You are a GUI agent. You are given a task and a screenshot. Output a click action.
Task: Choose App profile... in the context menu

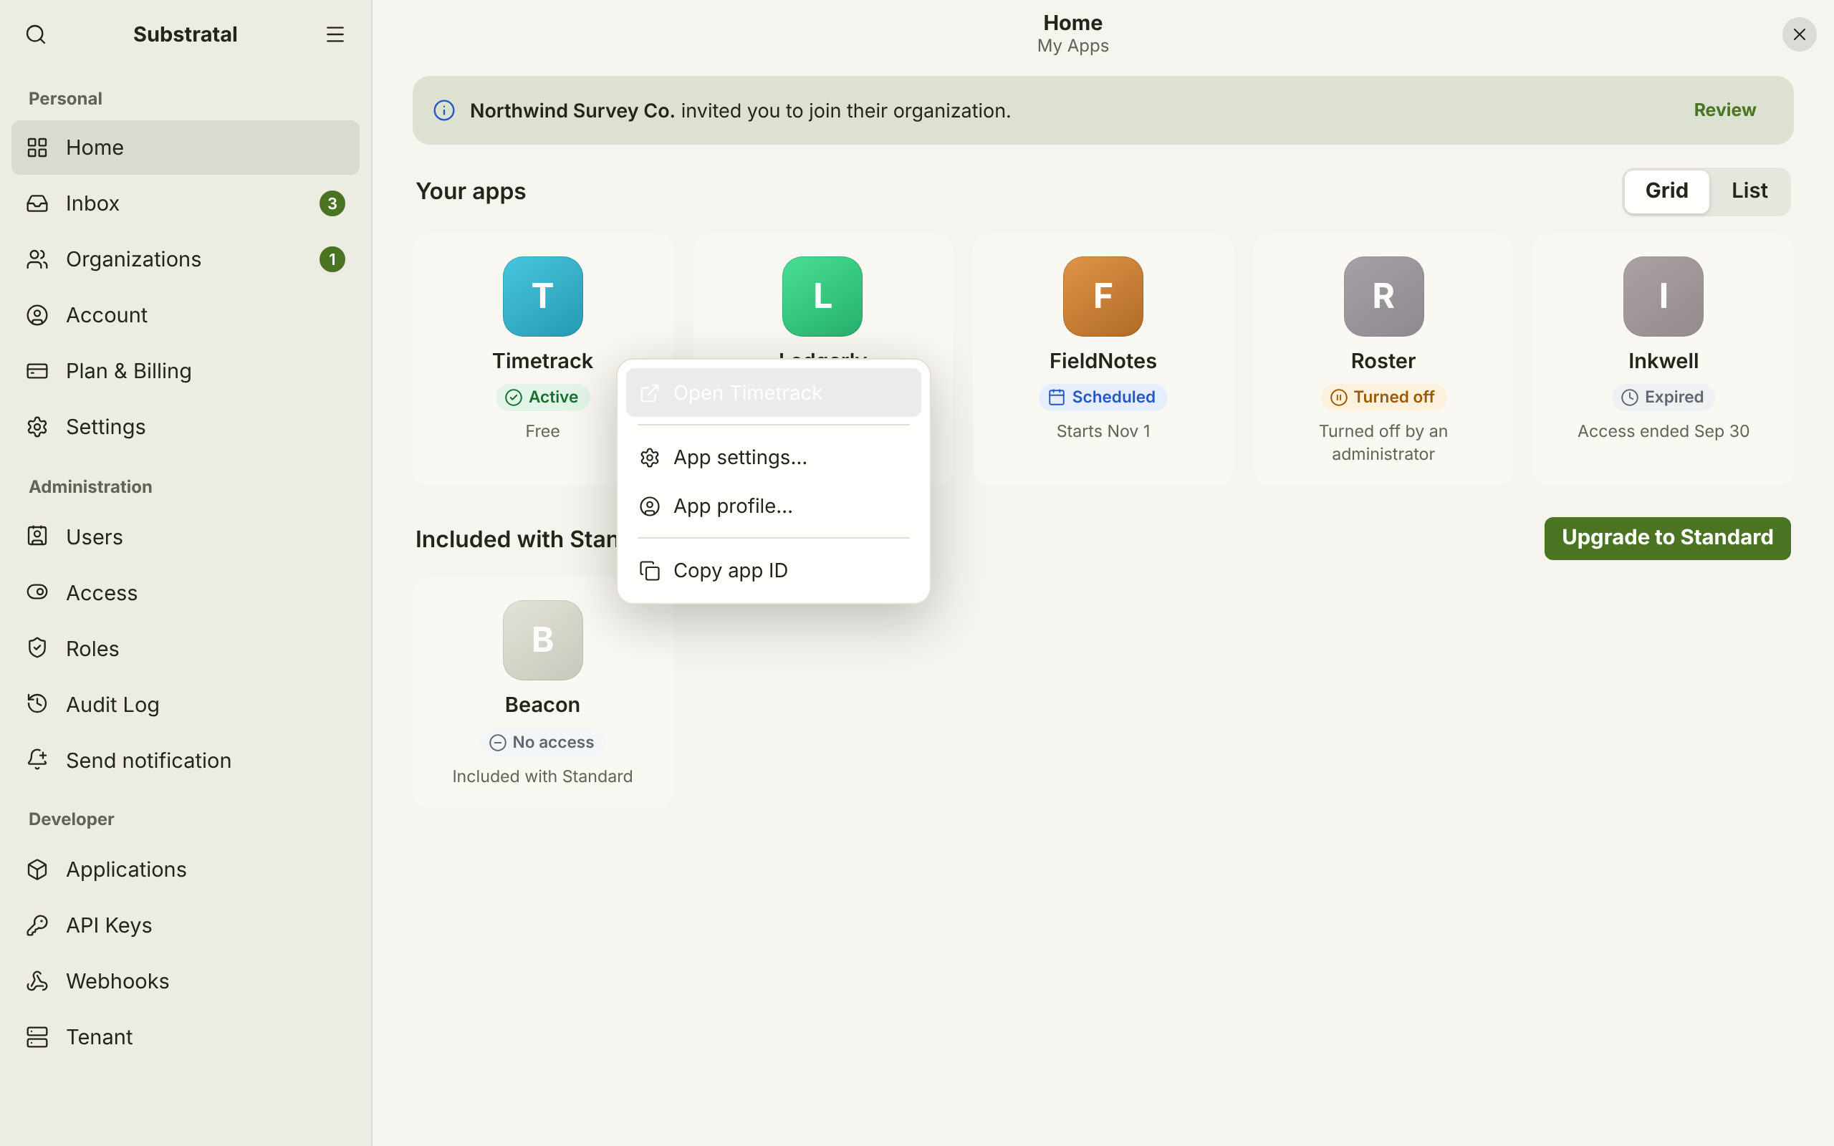773,506
